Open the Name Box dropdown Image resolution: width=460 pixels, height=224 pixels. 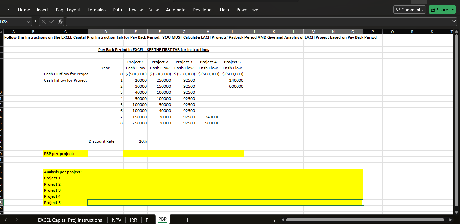28,21
